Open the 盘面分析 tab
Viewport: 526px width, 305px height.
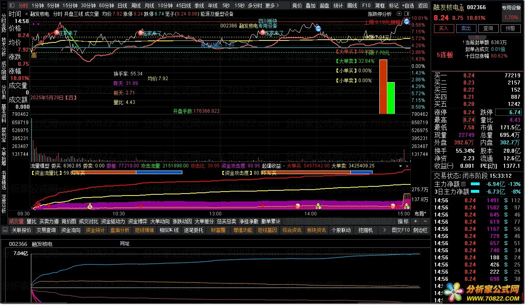point(120,230)
